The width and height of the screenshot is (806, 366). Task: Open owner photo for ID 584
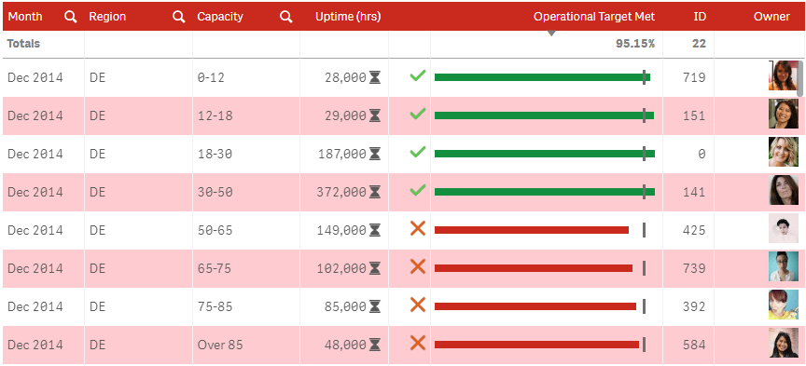pyautogui.click(x=784, y=343)
